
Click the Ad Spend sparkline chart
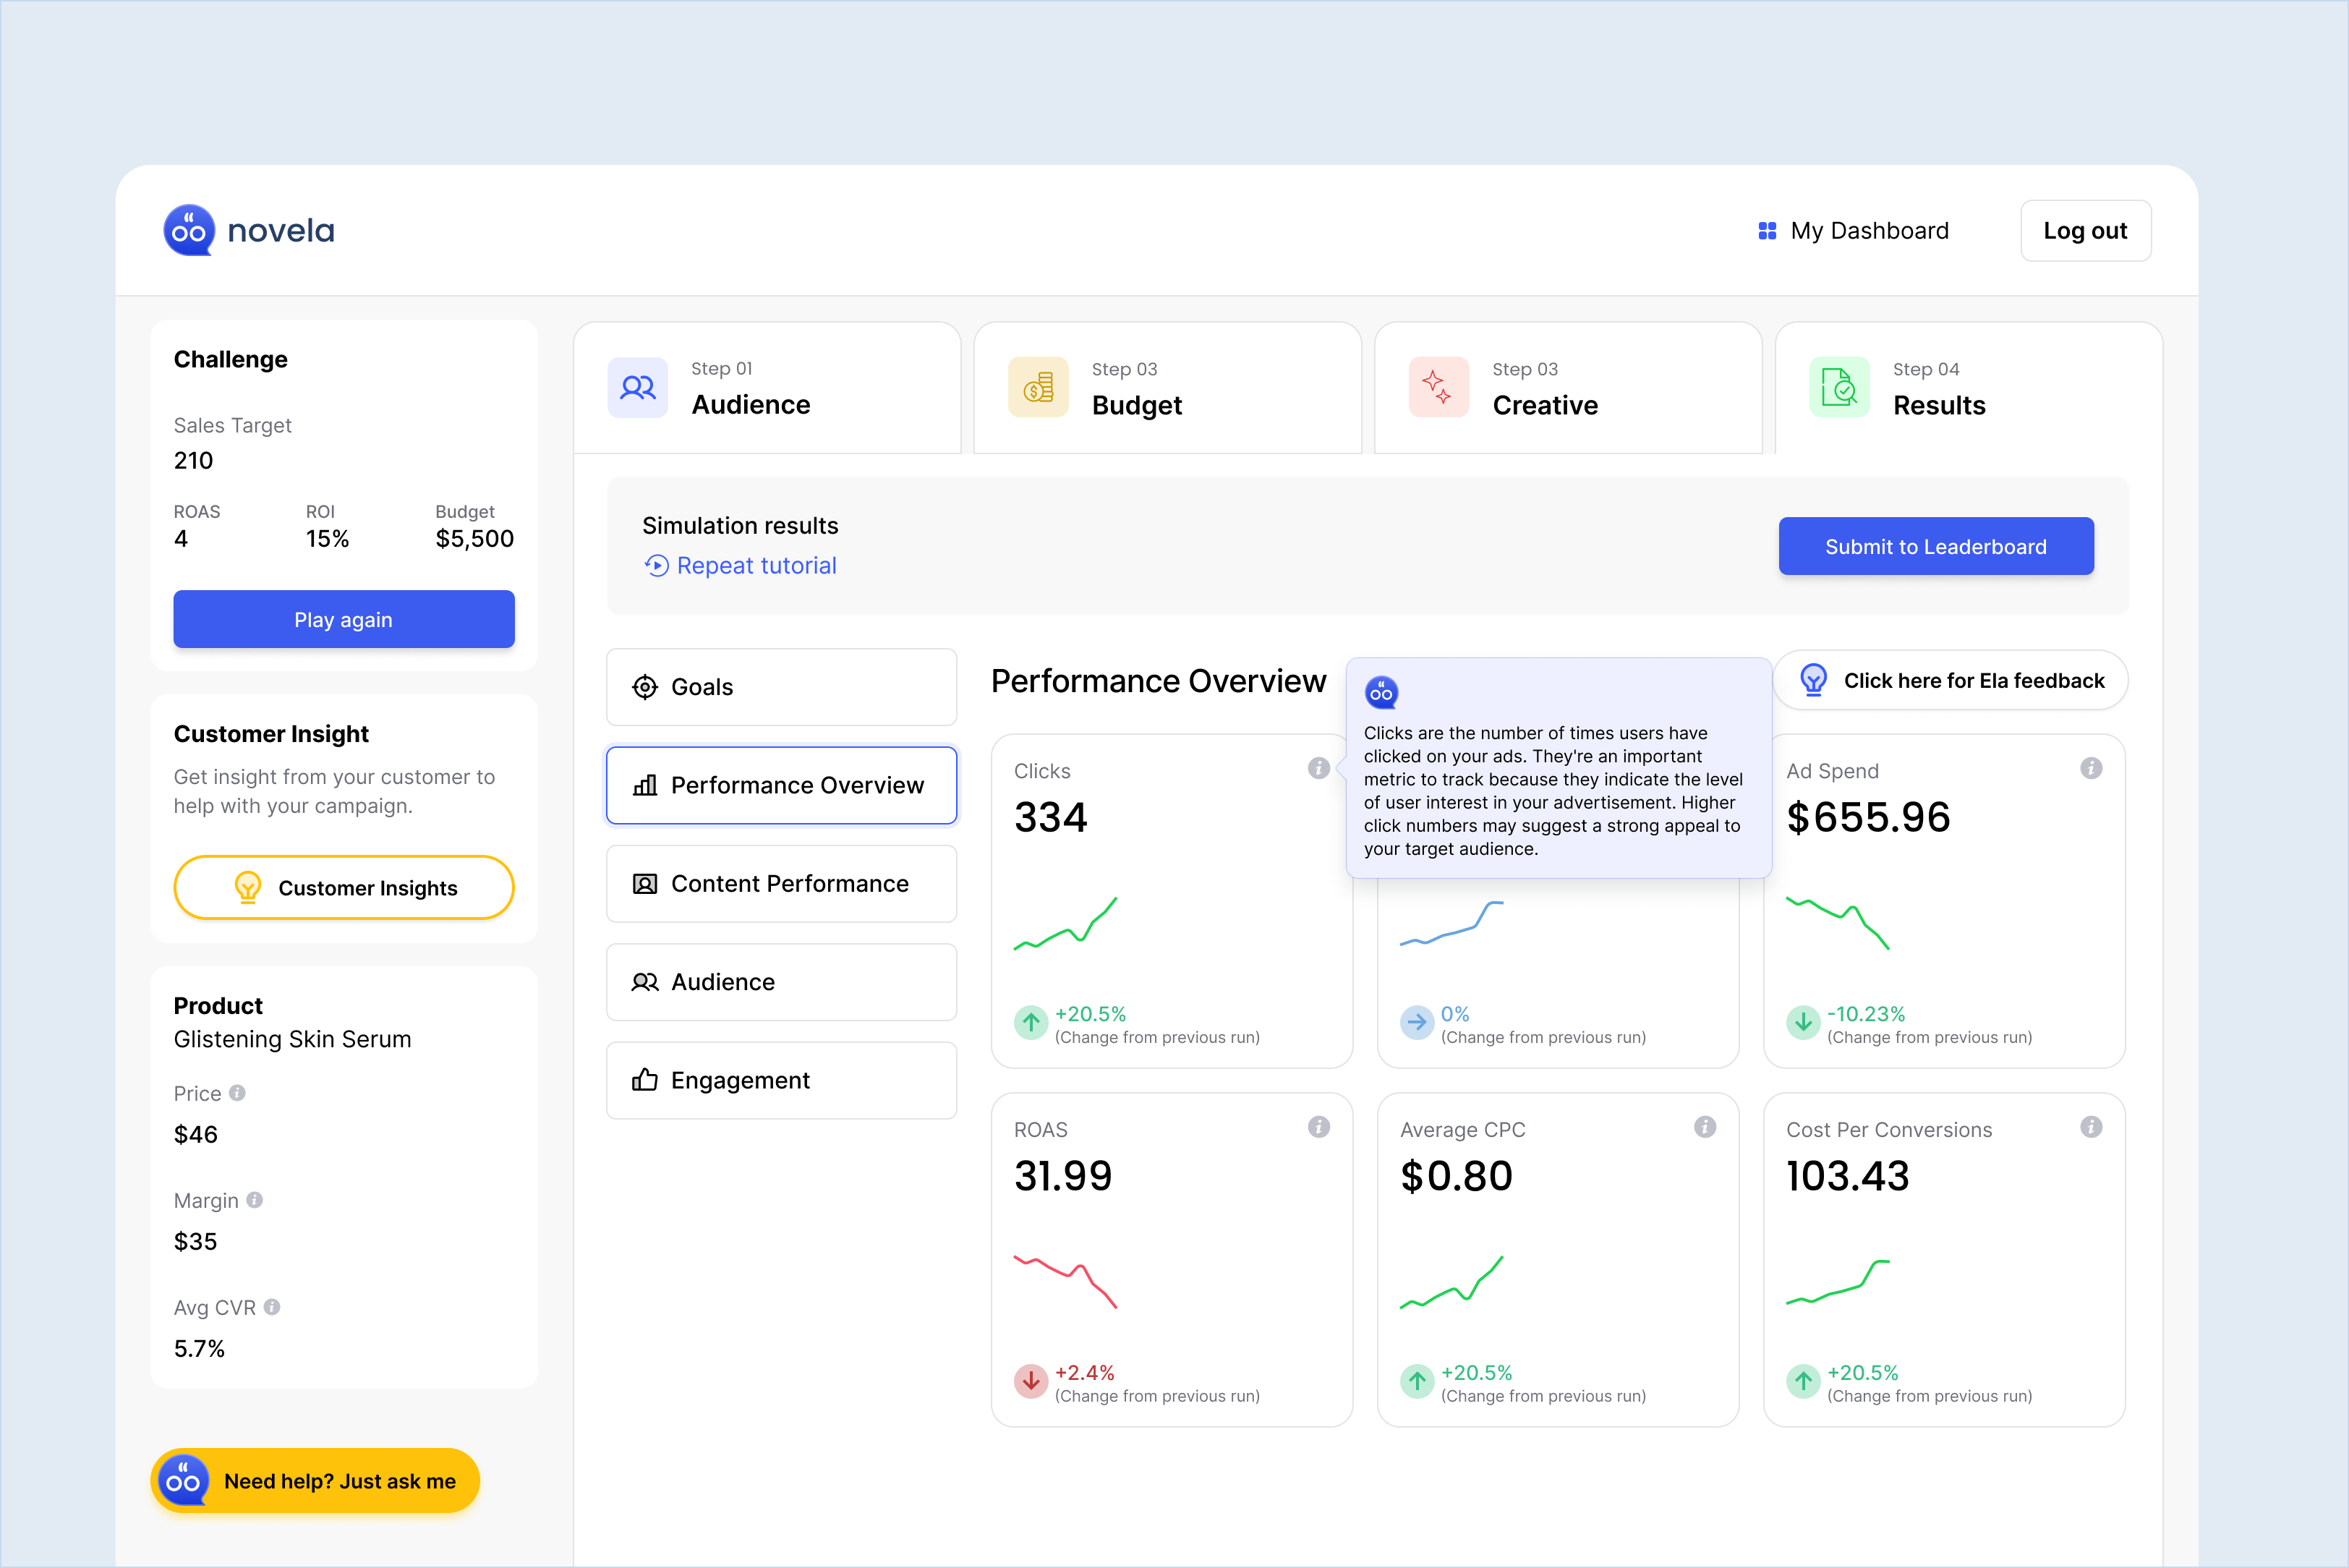click(x=1837, y=924)
